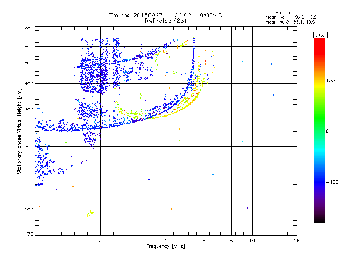Click the 'Phases' header above the statistics
This screenshot has width=349, height=262.
[x=282, y=13]
